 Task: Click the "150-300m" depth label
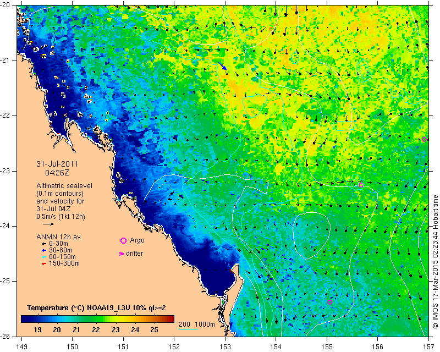pos(64,263)
